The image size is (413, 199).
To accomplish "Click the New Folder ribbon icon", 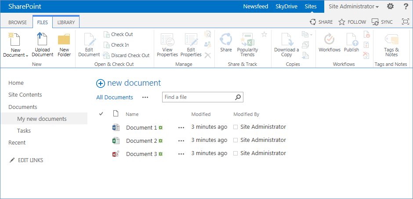I will click(x=64, y=39).
